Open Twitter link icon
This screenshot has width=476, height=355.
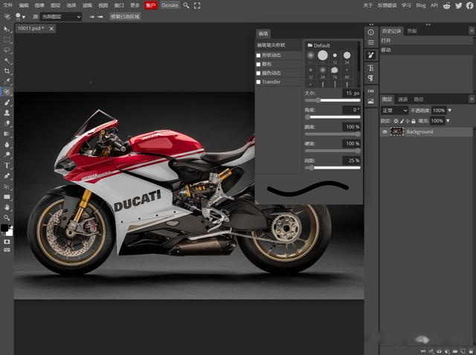coord(458,5)
